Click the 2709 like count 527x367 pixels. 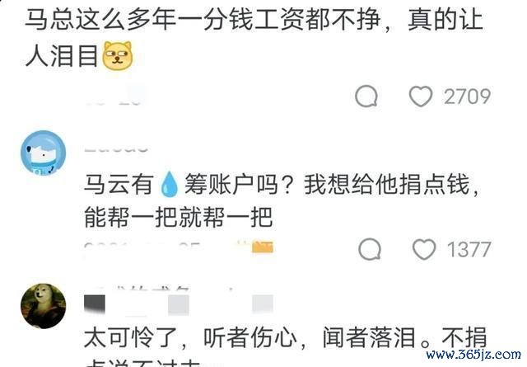(x=467, y=96)
